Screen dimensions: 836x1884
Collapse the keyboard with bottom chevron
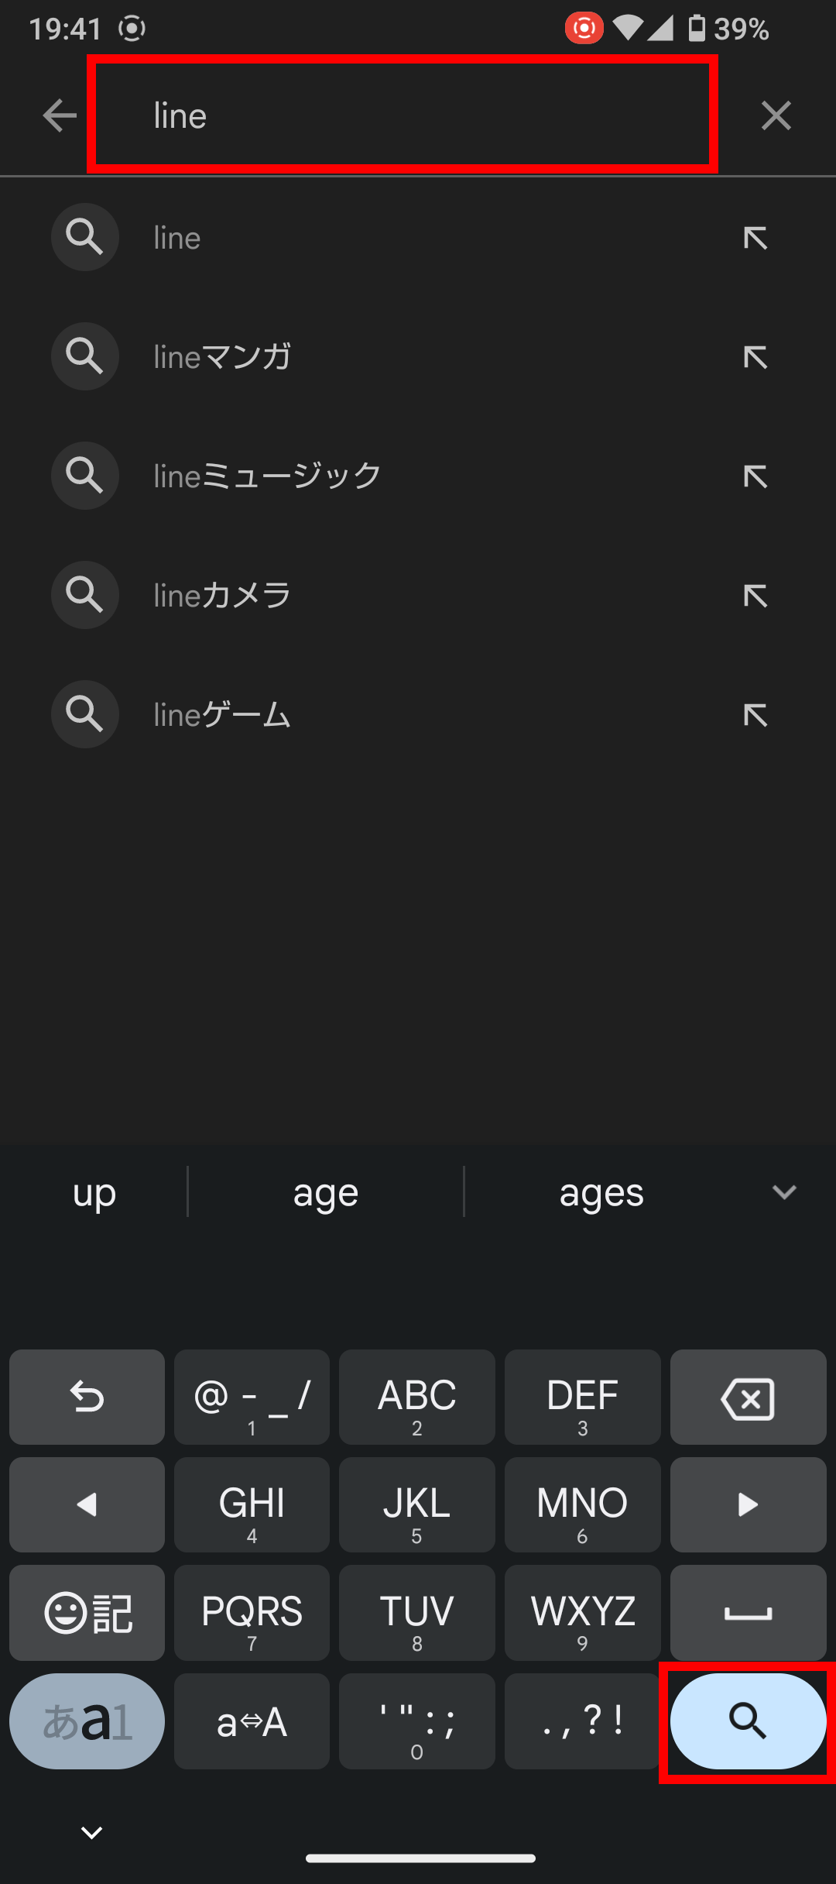[92, 1833]
